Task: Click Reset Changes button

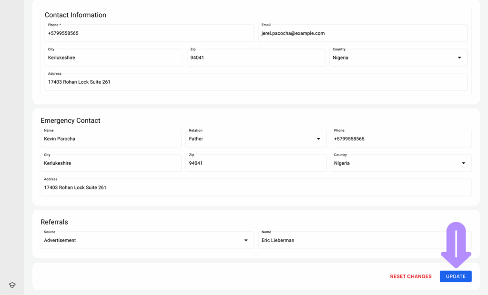Action: pos(410,276)
